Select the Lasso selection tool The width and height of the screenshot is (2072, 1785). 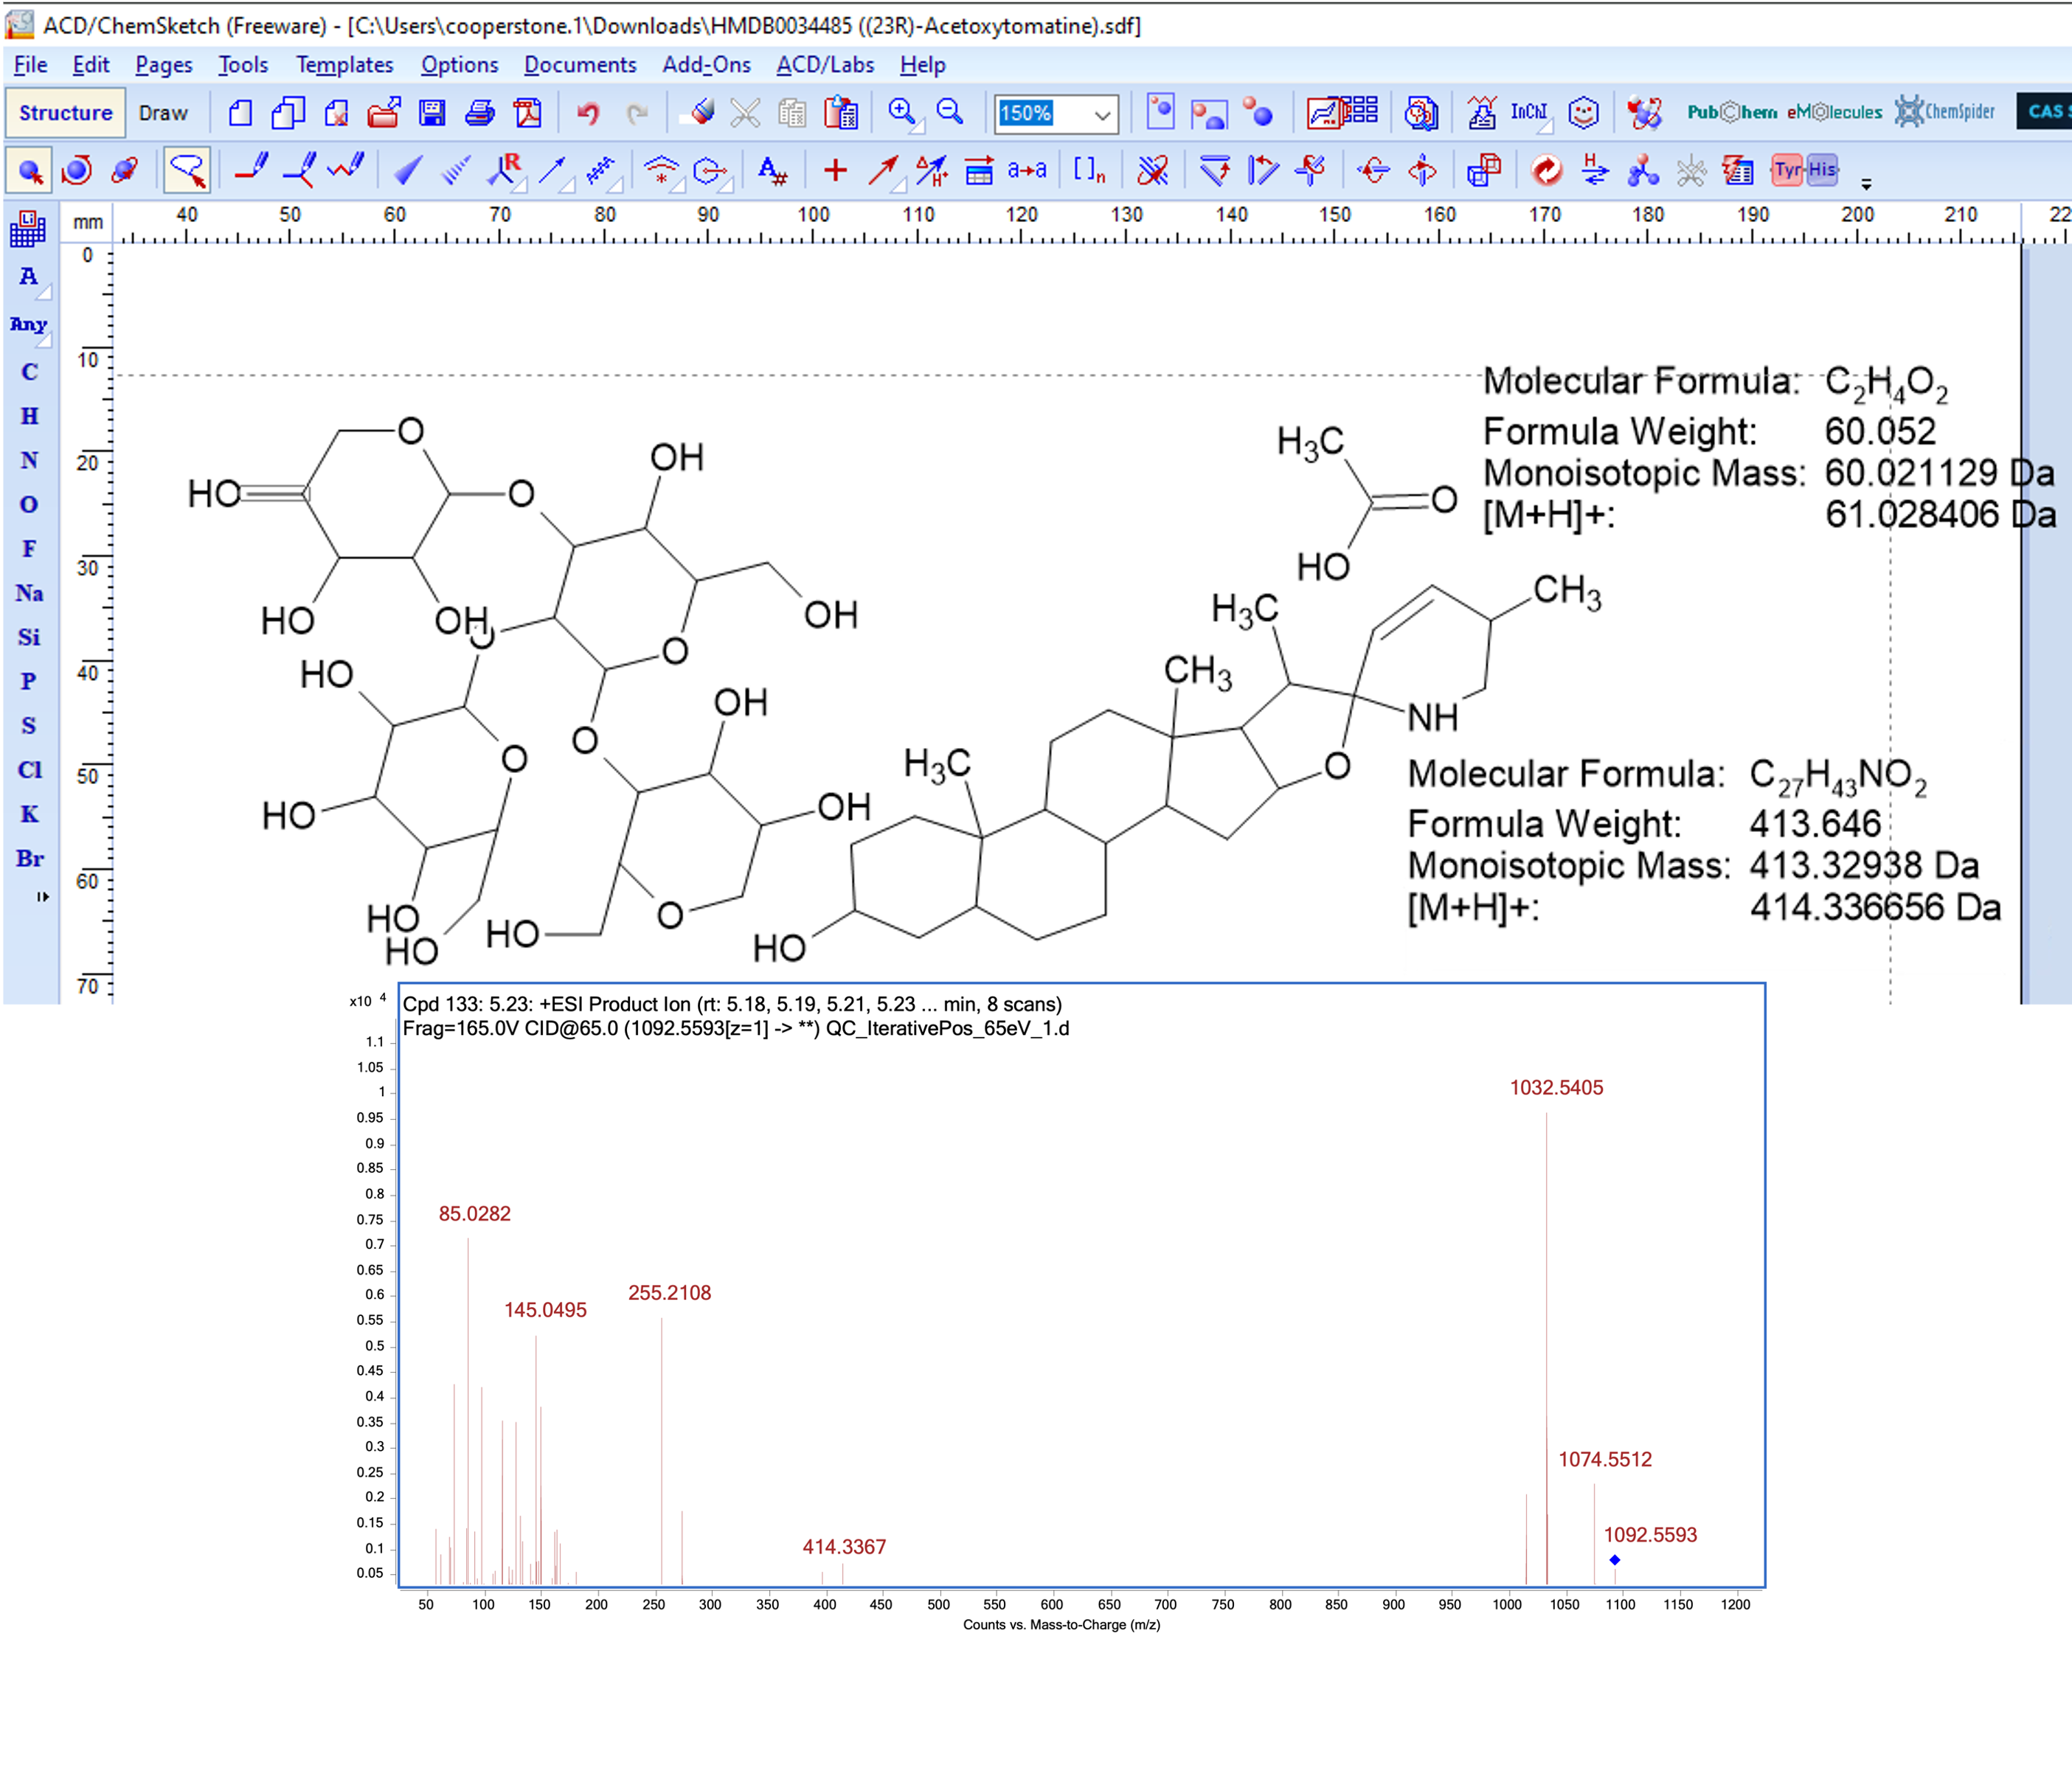pos(187,170)
